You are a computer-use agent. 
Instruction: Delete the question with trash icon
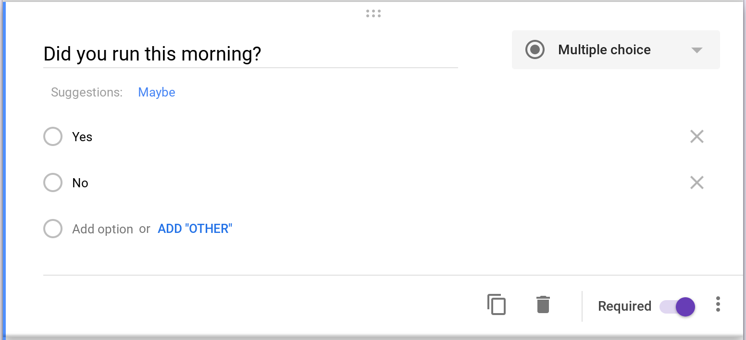point(543,304)
